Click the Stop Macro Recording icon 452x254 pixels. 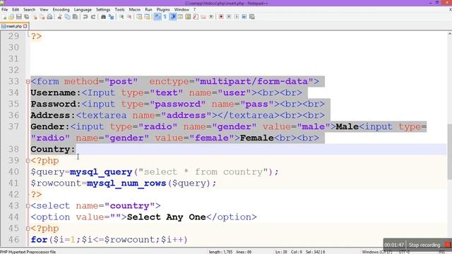[x=229, y=17]
